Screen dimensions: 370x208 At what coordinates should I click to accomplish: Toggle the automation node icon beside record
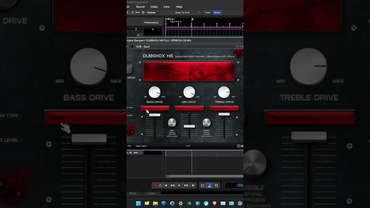click(x=160, y=185)
